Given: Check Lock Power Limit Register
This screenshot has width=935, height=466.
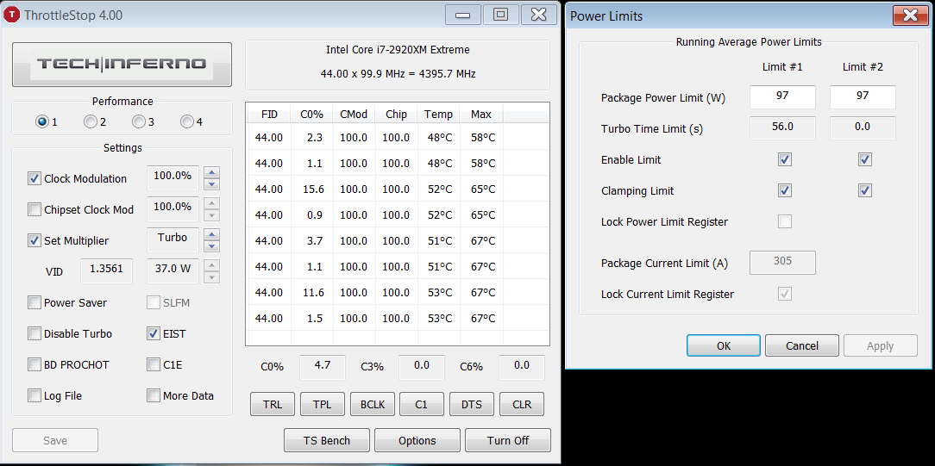Looking at the screenshot, I should pyautogui.click(x=785, y=221).
